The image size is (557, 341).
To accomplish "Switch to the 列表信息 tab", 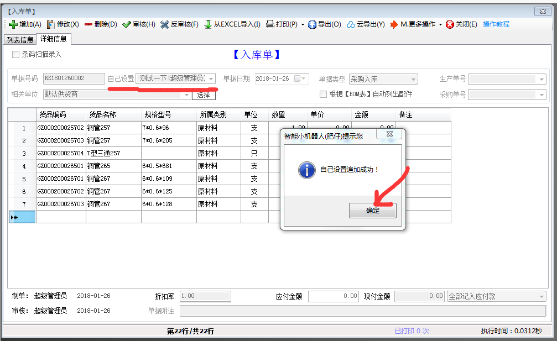I will (19, 39).
